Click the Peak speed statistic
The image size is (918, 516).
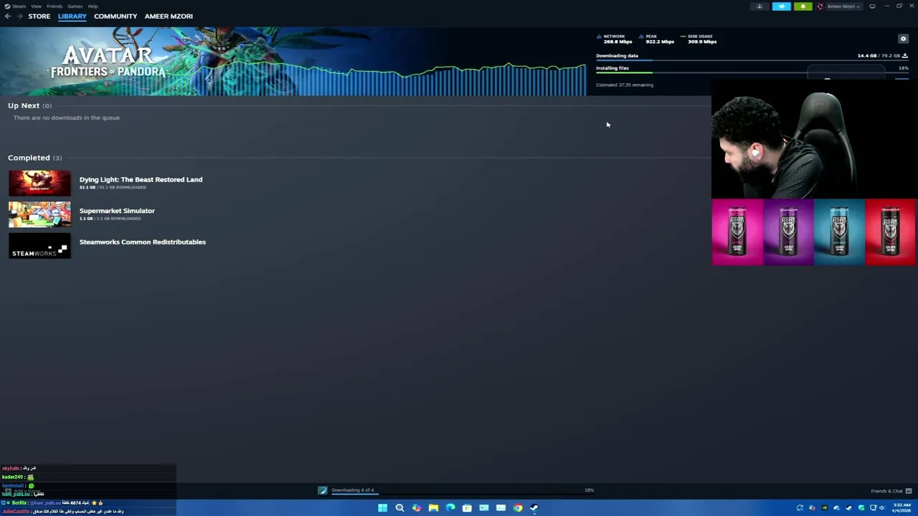[x=657, y=39]
